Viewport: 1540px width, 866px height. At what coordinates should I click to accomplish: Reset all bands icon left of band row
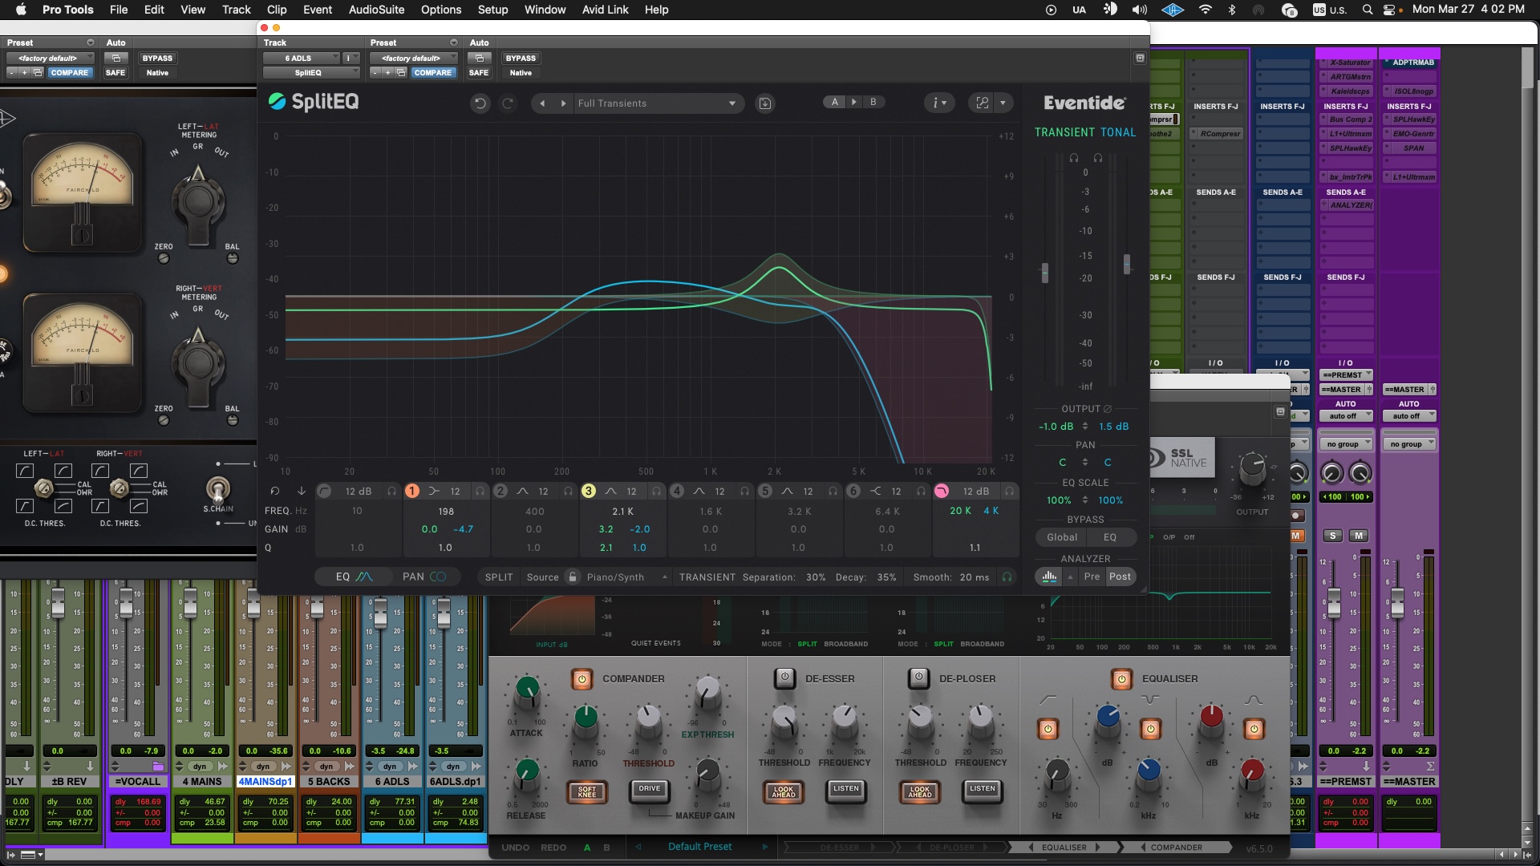(x=274, y=491)
